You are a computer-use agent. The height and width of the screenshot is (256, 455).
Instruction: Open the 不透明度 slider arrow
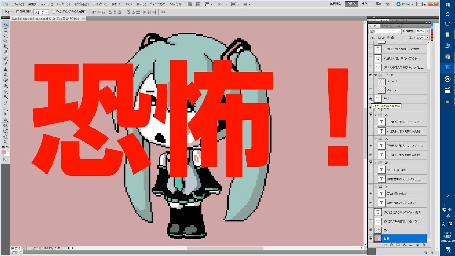tap(428, 31)
